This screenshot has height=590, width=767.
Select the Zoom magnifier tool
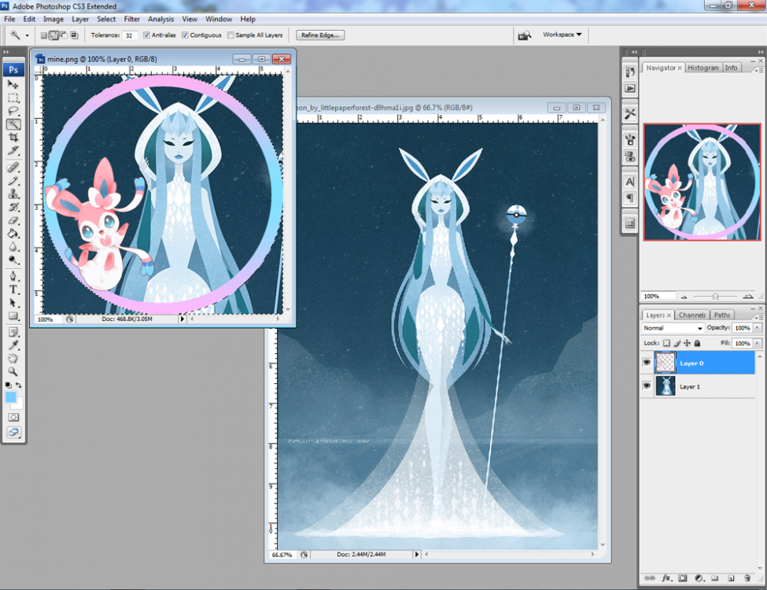(13, 371)
